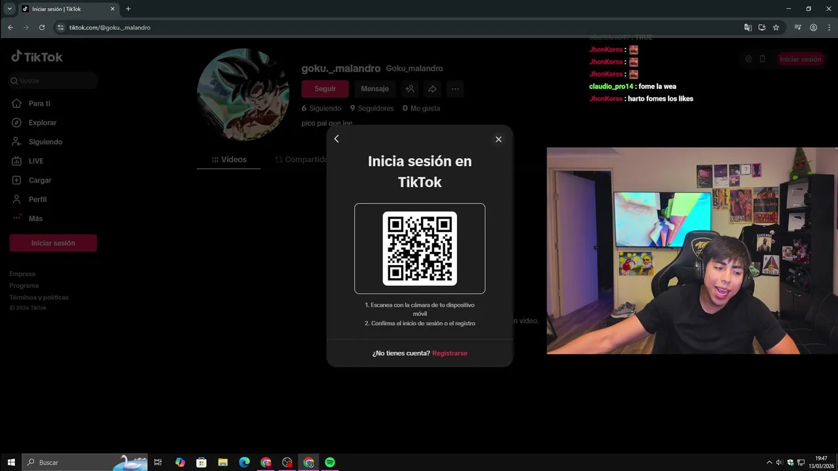Screen dimensions: 838x471
Task: Click the add-friend icon beside Mensaje
Action: (410, 89)
